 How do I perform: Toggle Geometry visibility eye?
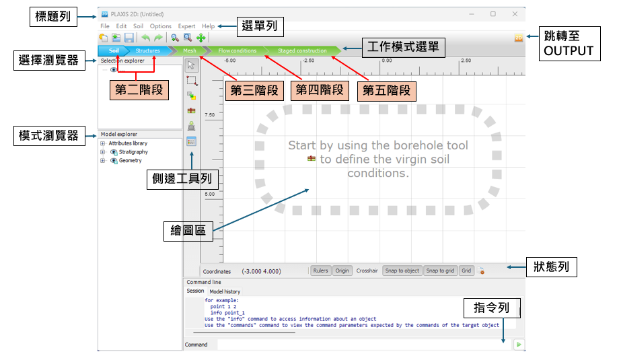(114, 161)
